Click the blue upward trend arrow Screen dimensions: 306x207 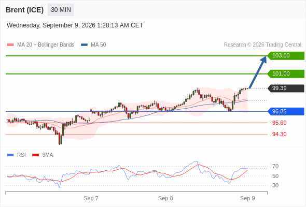(258, 72)
